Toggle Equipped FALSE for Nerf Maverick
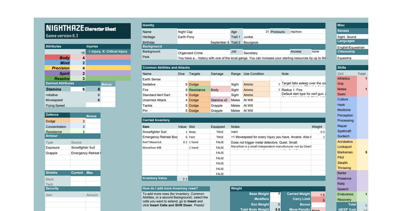 (x=220, y=142)
